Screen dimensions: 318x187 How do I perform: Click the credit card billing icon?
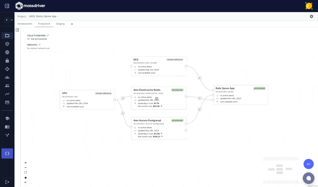[7, 102]
